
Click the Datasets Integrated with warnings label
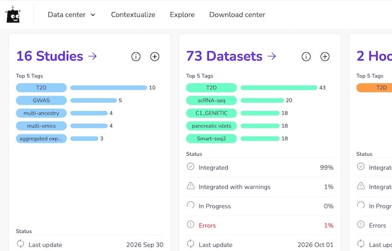click(235, 187)
